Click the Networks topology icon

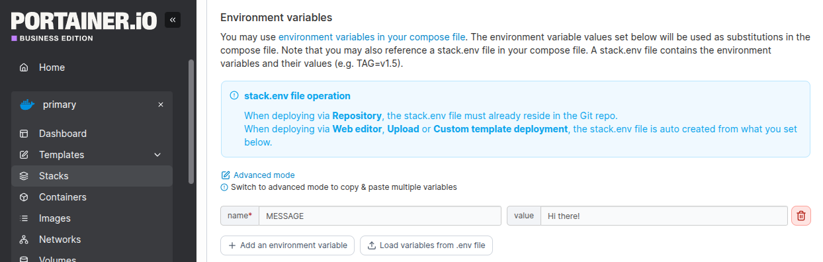(x=24, y=240)
